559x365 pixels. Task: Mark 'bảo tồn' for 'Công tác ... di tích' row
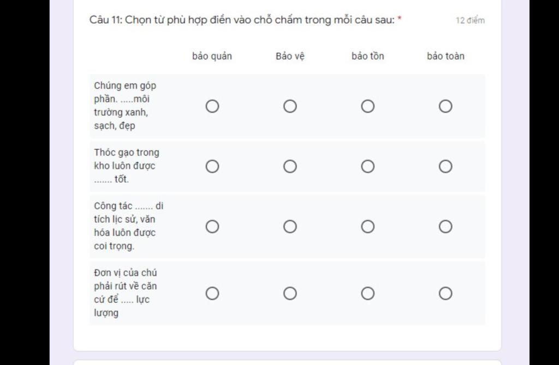click(367, 227)
